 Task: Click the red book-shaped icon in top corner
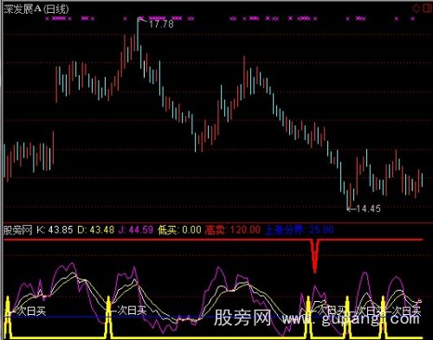point(427,9)
